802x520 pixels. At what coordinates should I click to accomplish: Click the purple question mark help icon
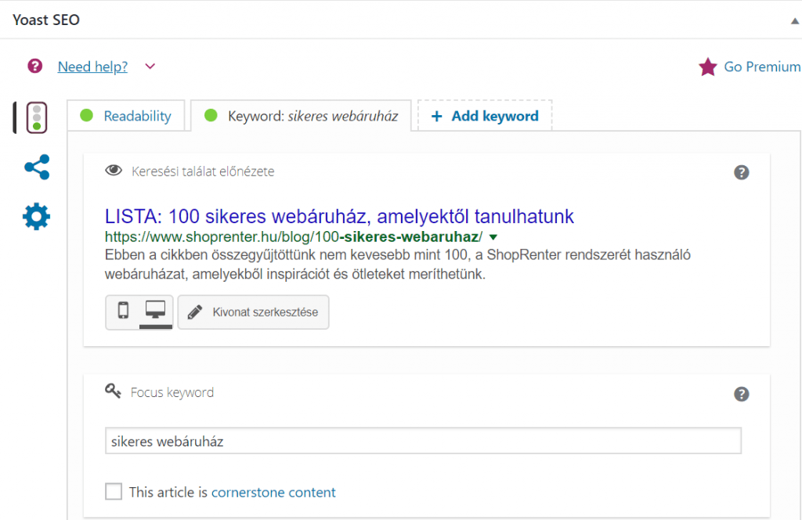(x=34, y=66)
